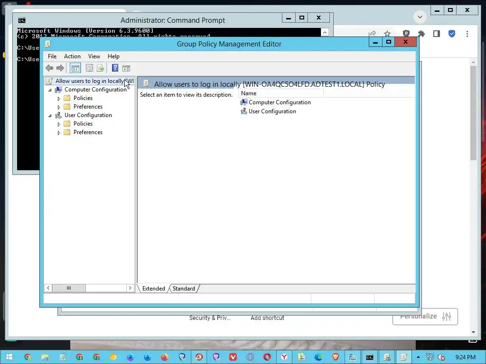
Task: Click the tree pane scroll right arrow
Action: pyautogui.click(x=130, y=288)
